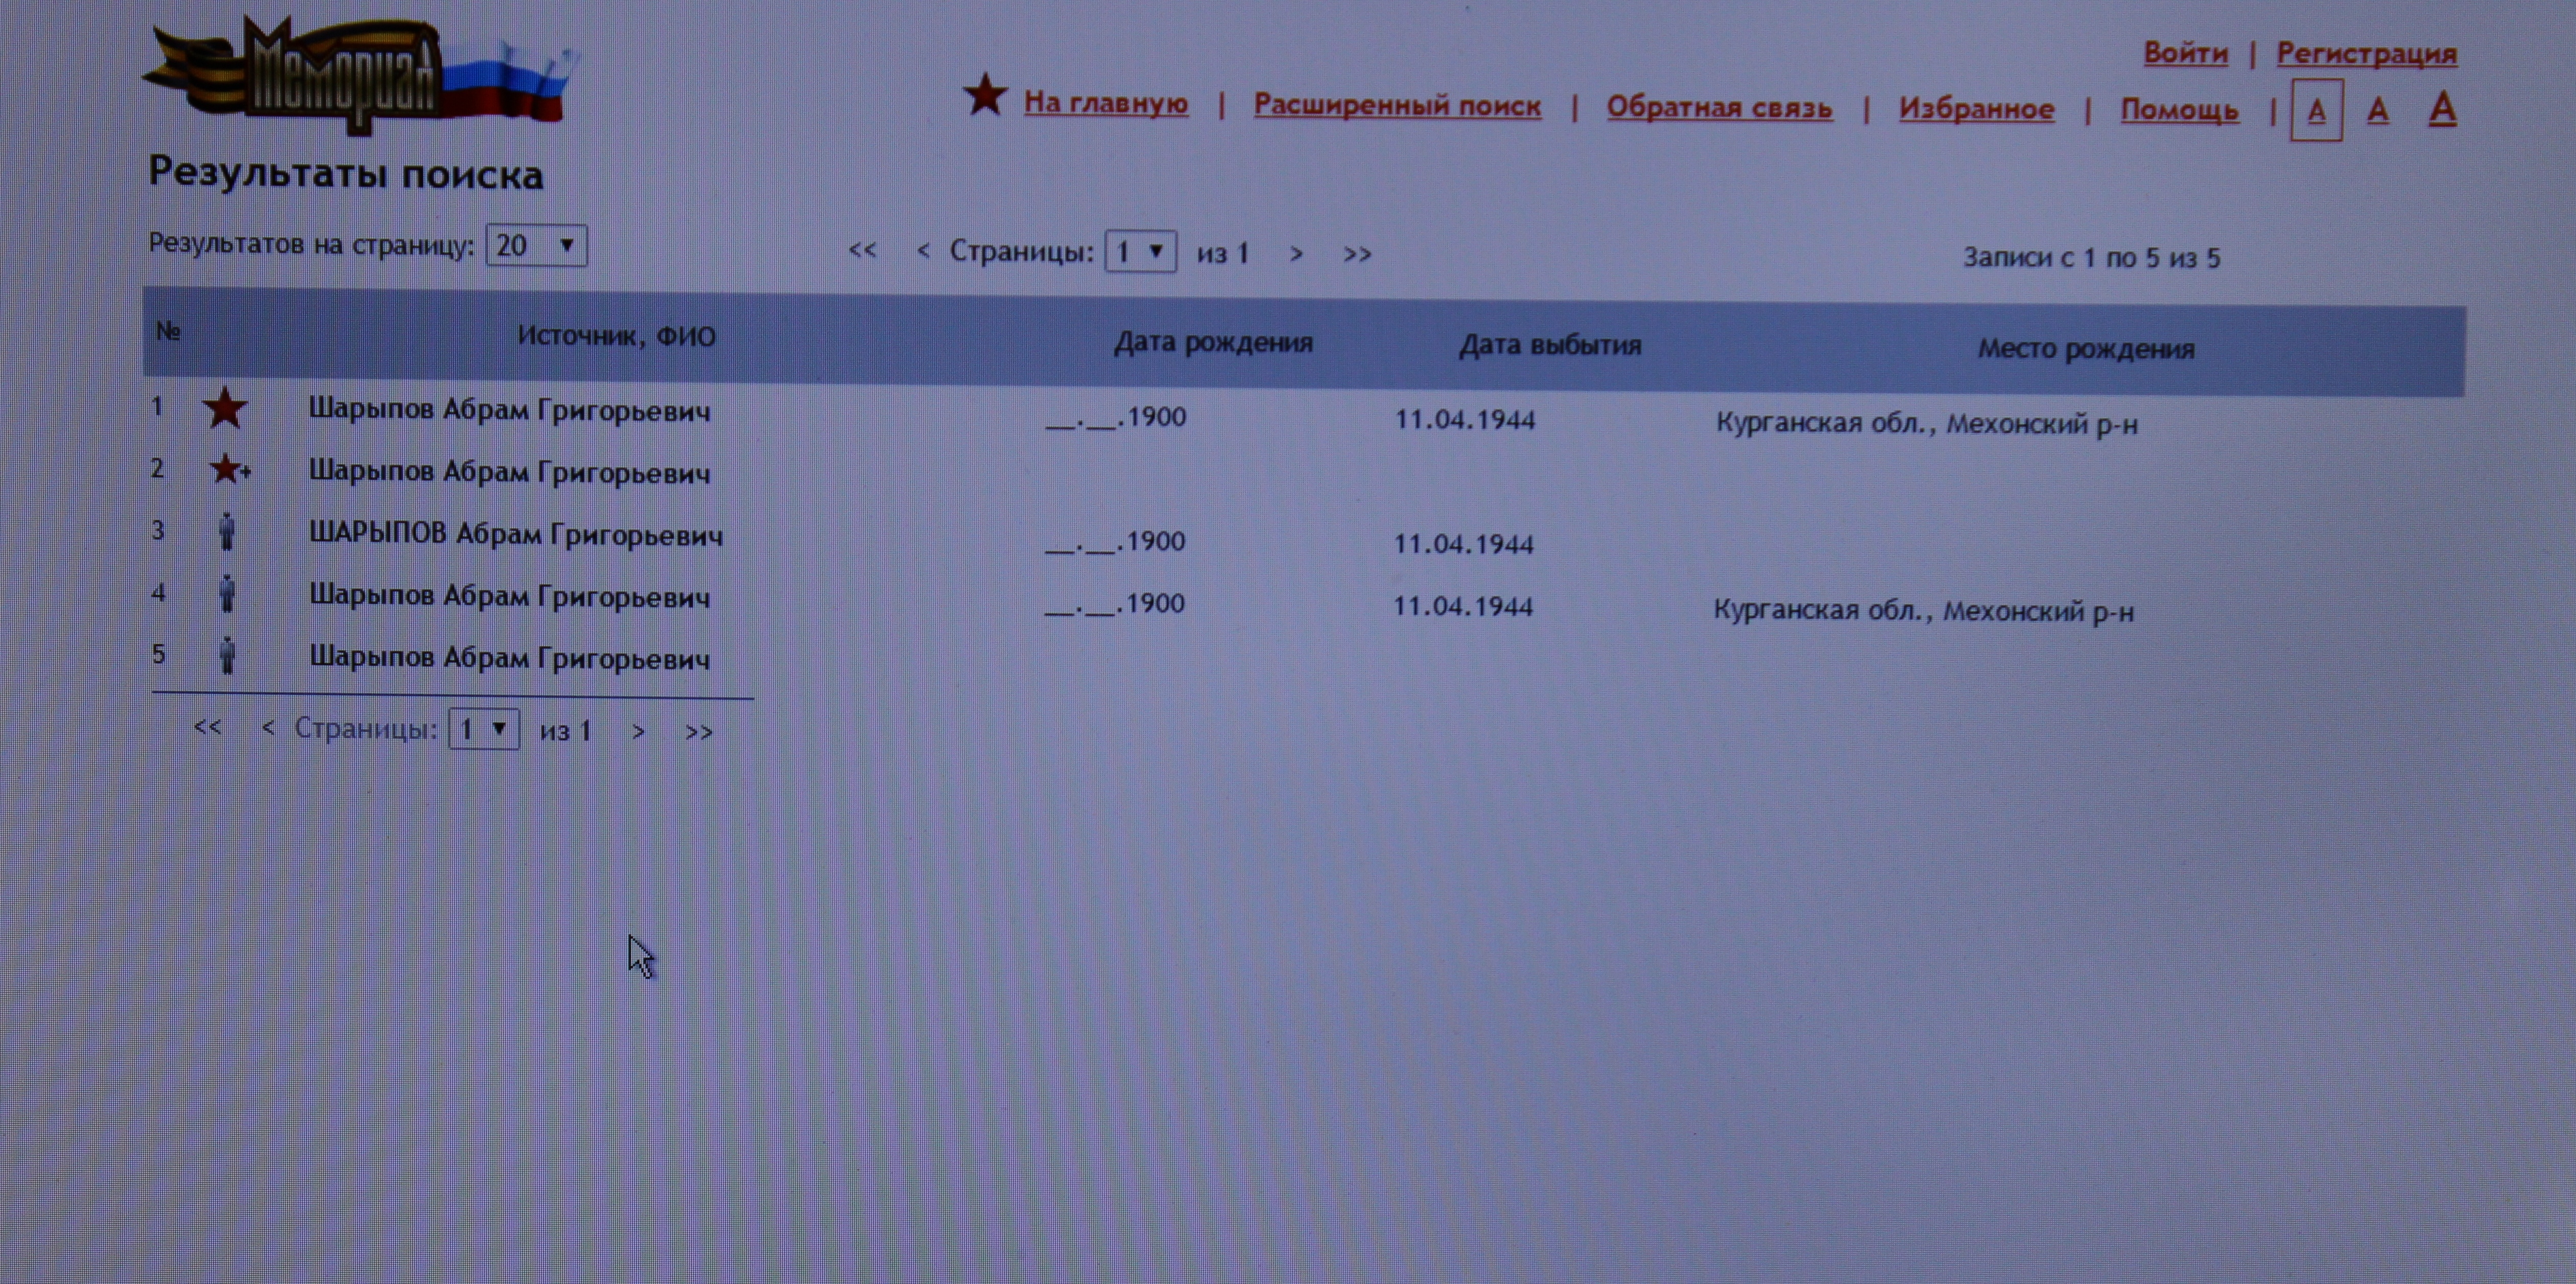Click the soldier icon in row 5
2576x1284 pixels.
coord(227,655)
